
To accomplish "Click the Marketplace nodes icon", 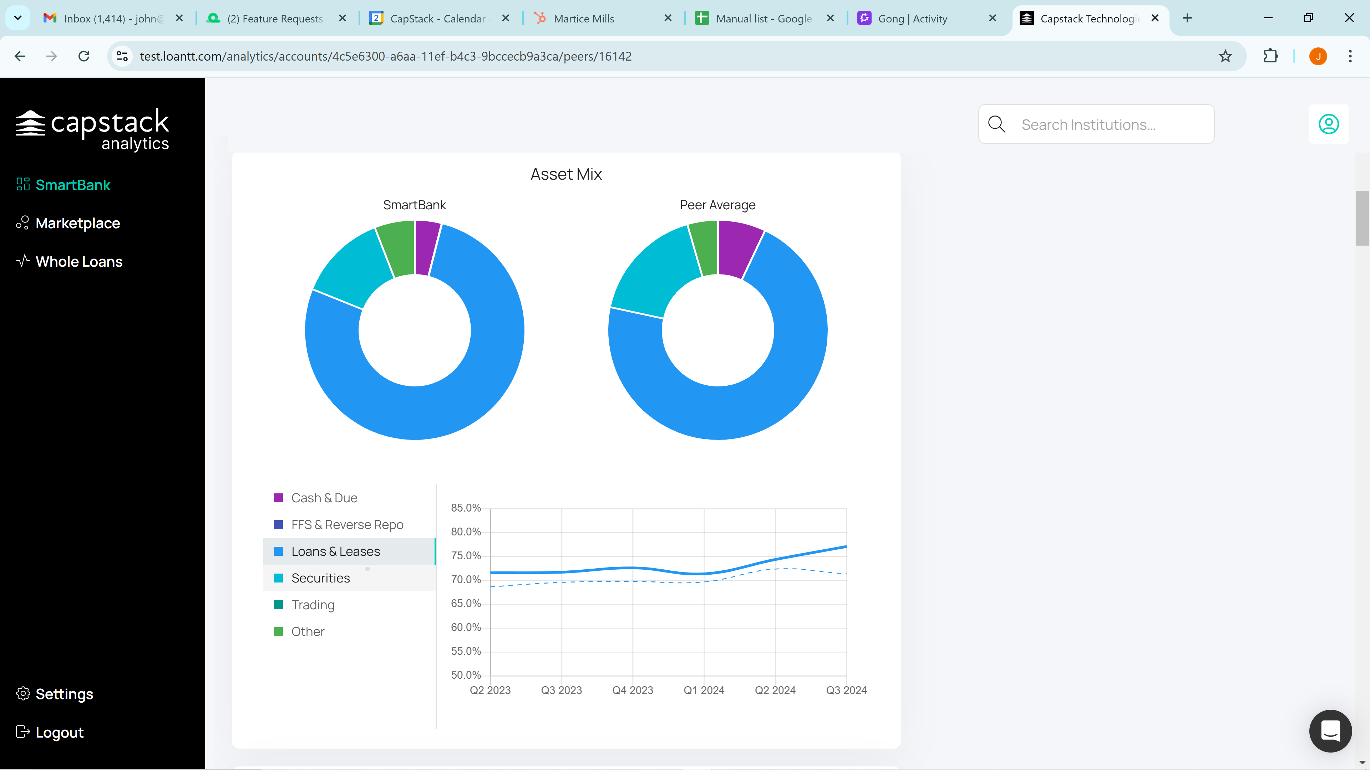I will point(23,223).
